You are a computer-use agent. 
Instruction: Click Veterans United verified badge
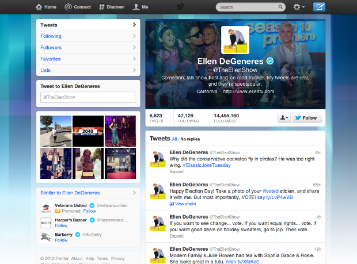[x=92, y=205]
